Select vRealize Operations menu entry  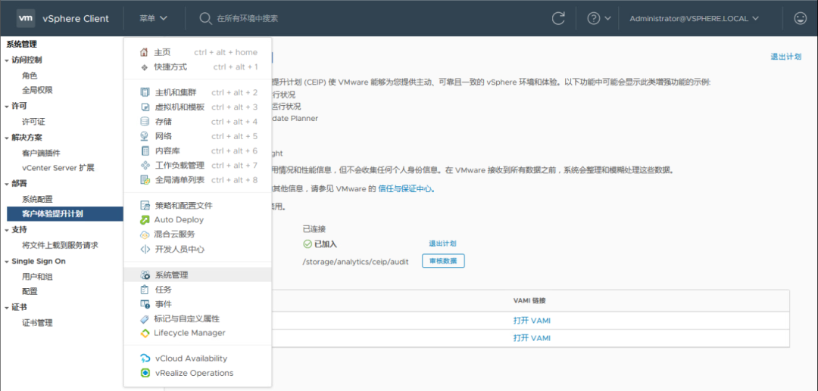coord(197,373)
